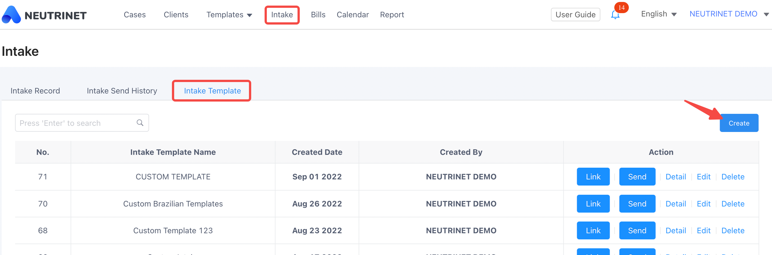
Task: Click Link for CUSTOM TEMPLATE row
Action: tap(593, 177)
